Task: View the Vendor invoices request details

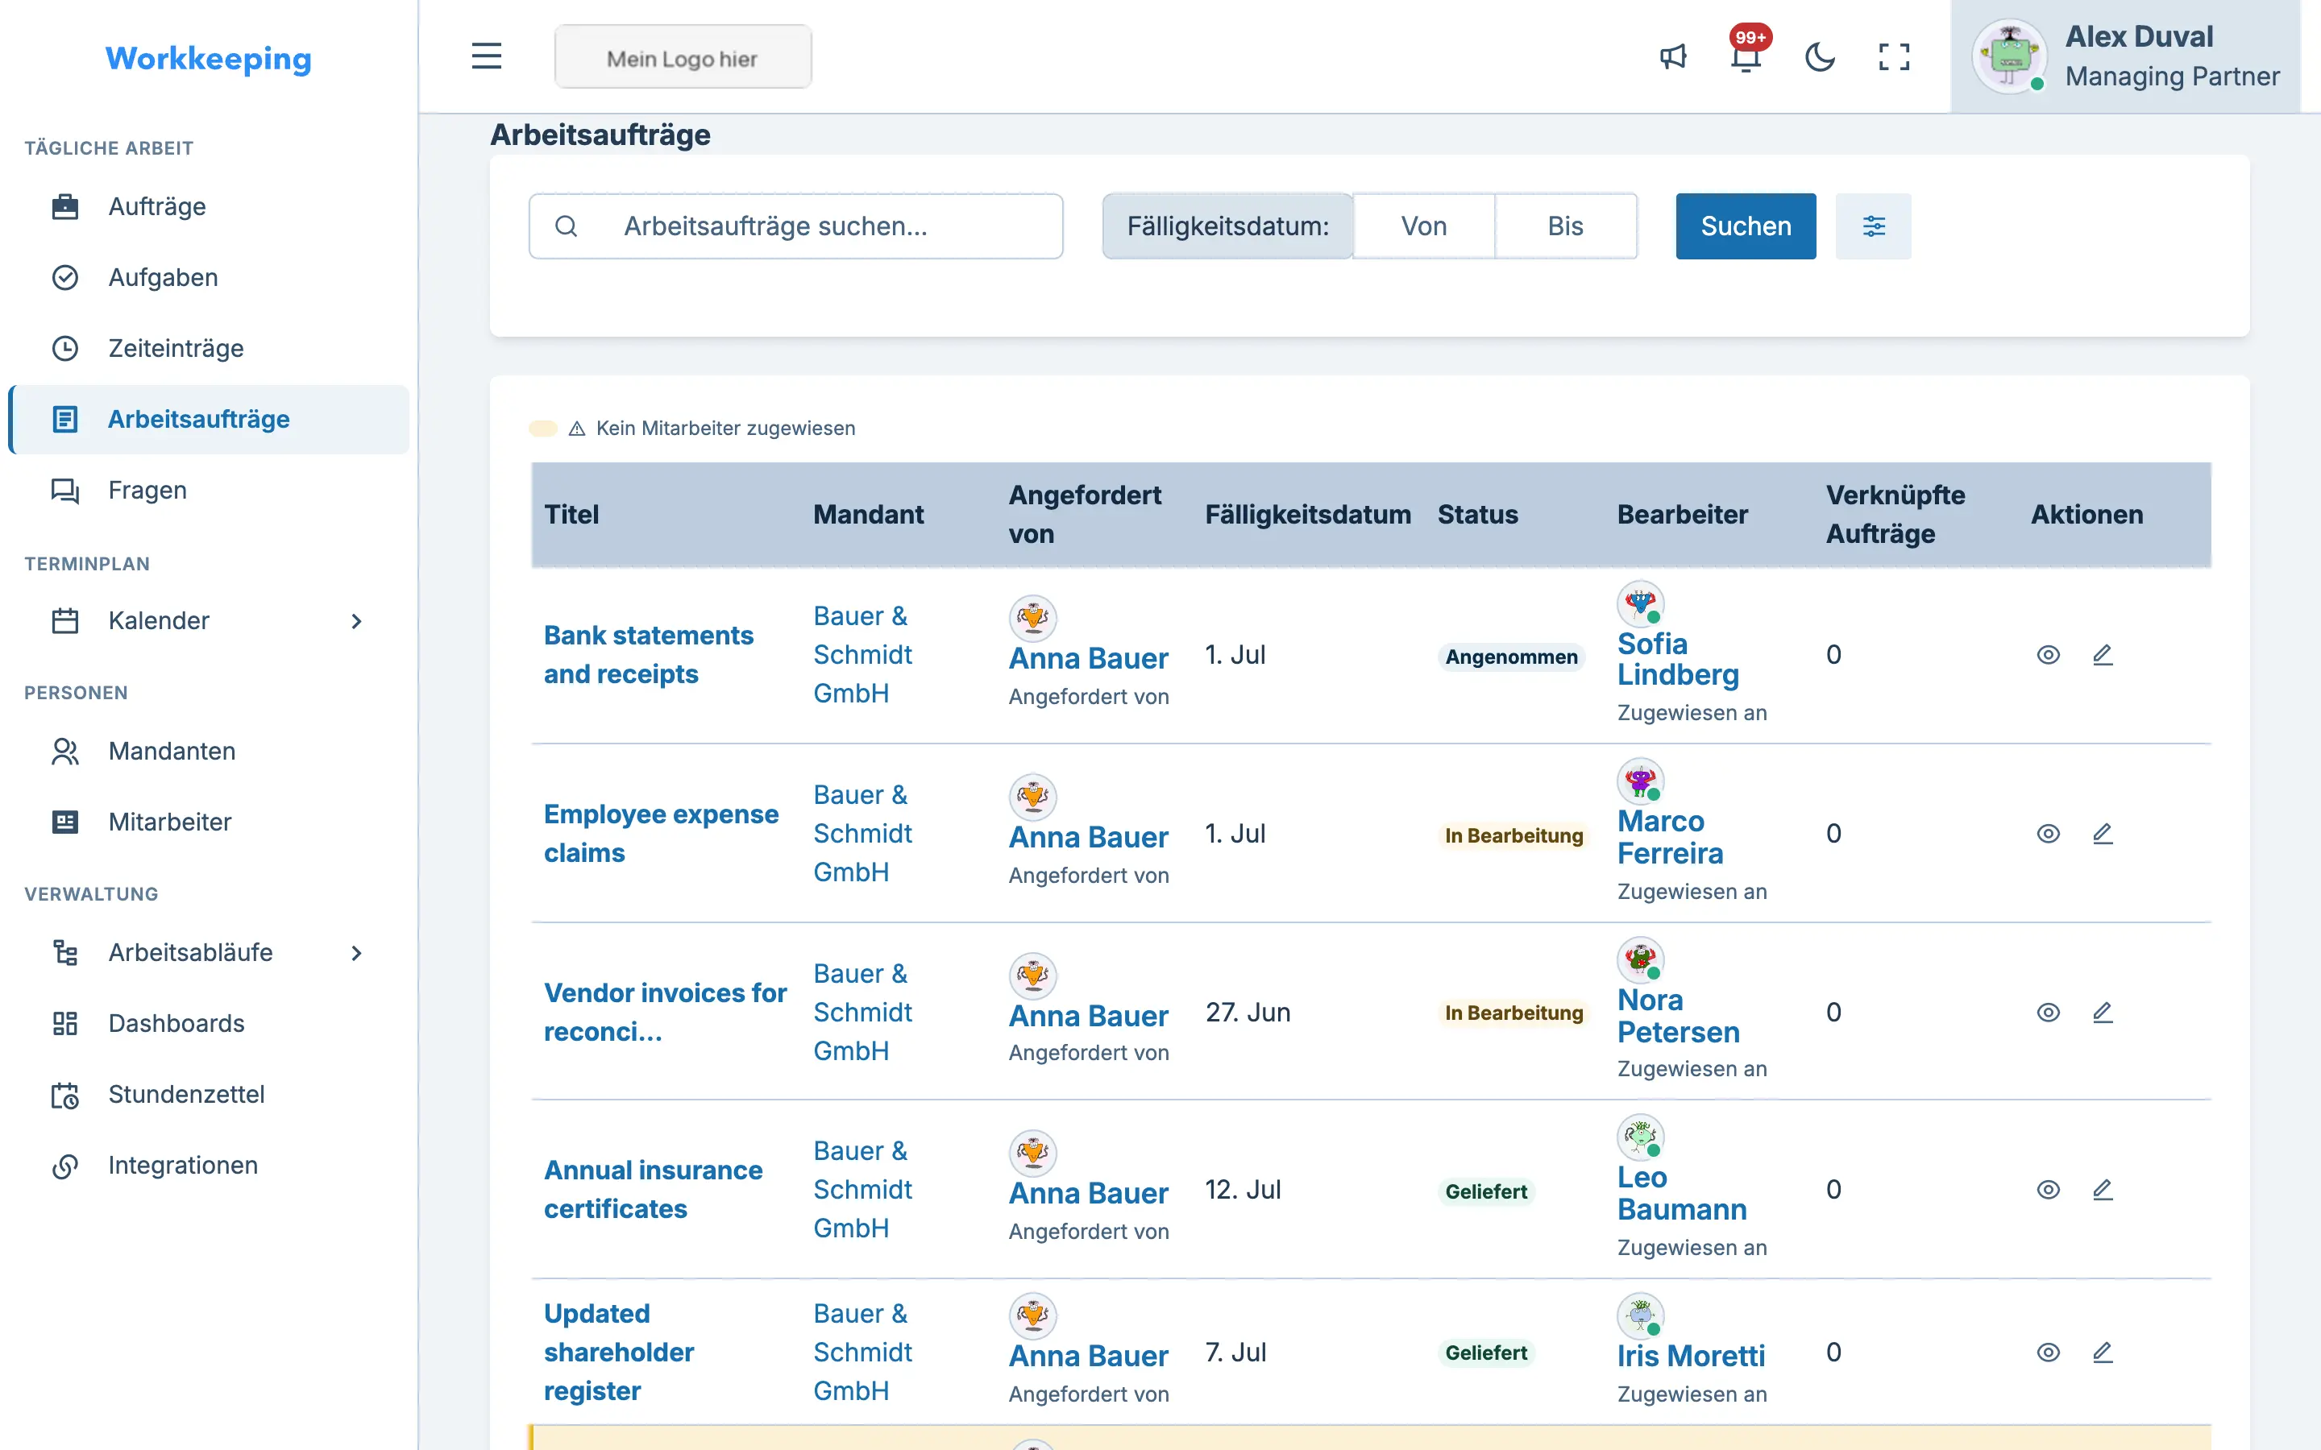Action: click(x=2048, y=1013)
